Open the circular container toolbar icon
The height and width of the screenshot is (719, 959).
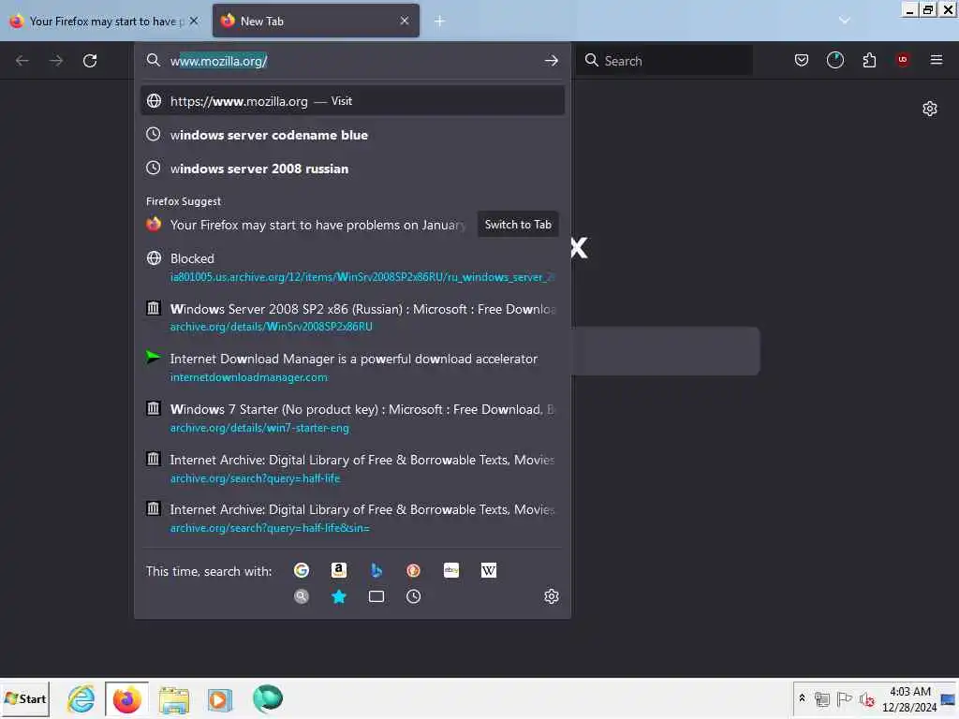[x=834, y=60]
